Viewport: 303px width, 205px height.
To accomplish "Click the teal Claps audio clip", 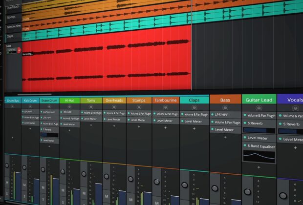I will click(162, 20).
